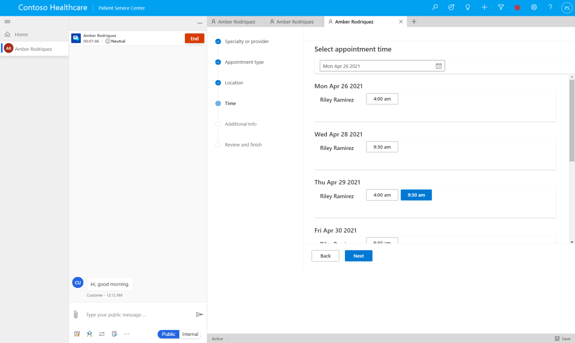Click the task flow checkmark icon
This screenshot has height=343, width=575.
[451, 8]
